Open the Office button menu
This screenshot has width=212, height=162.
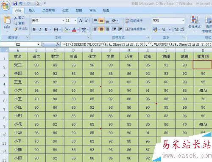(x=6, y=6)
